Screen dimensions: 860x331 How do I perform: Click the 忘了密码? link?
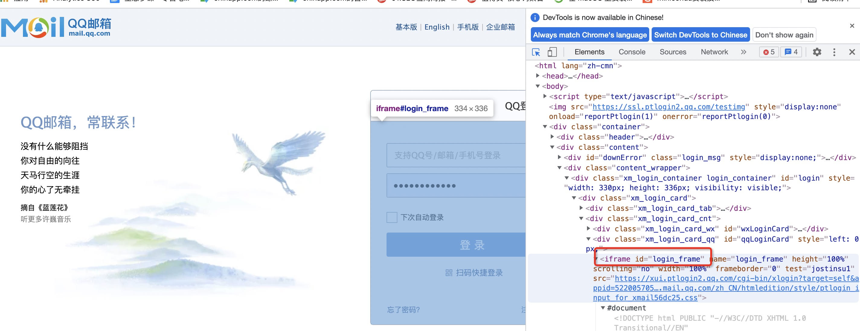[x=403, y=310]
